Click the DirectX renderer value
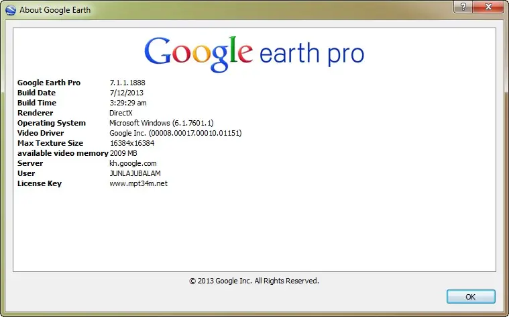The image size is (509, 317). point(121,113)
